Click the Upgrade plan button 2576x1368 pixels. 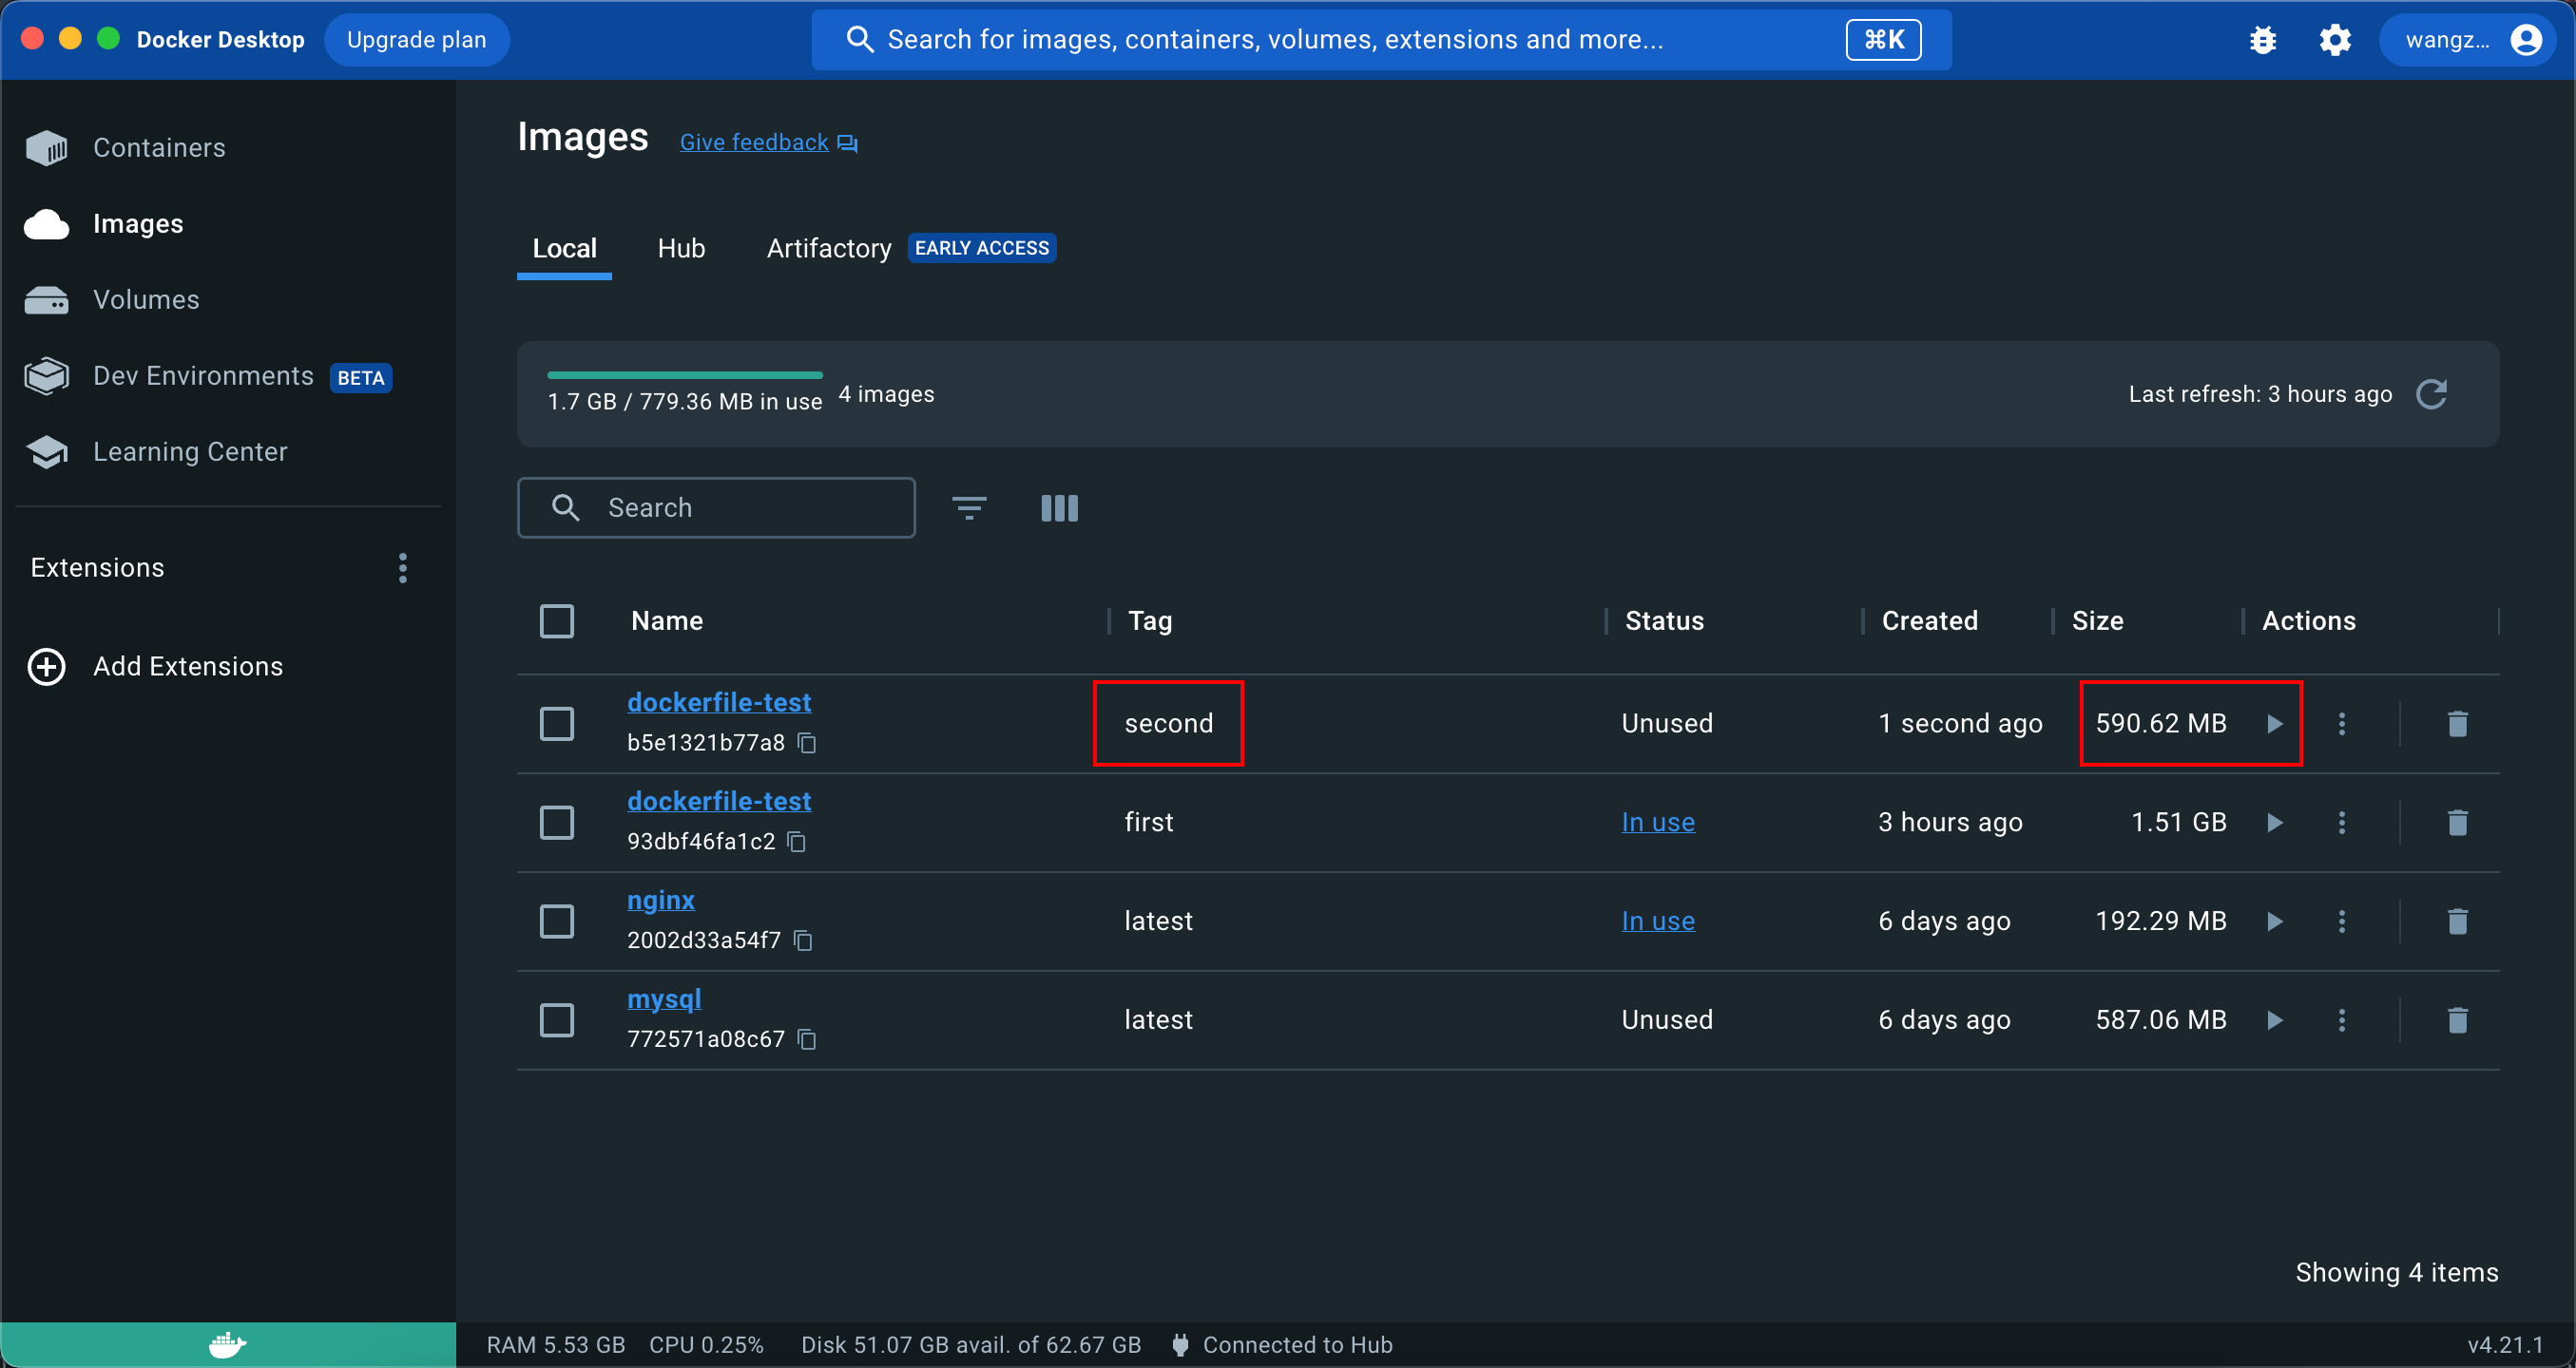[x=416, y=40]
